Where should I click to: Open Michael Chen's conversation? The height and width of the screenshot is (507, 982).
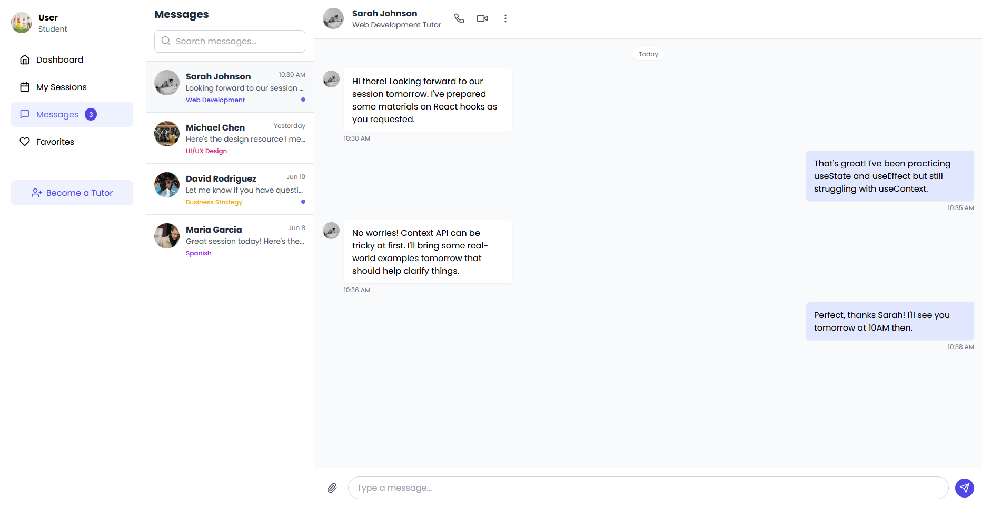(x=230, y=138)
